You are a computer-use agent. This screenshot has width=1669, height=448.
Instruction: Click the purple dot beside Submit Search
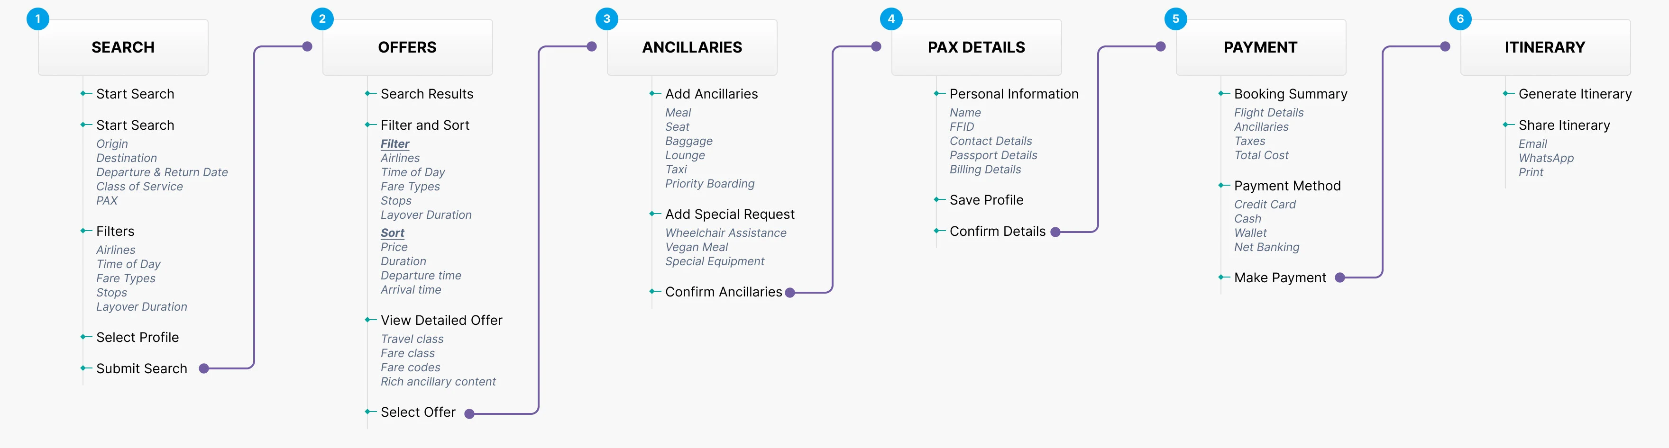[x=204, y=369]
